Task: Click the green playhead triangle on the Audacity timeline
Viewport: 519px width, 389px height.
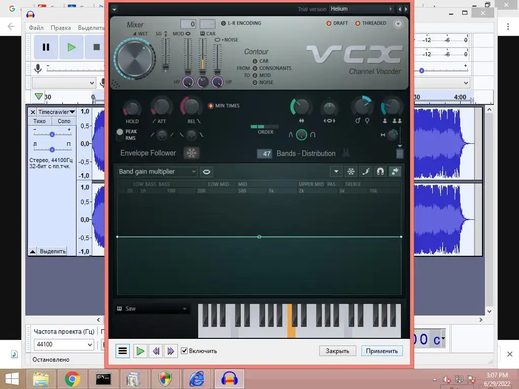Action: 39,96
